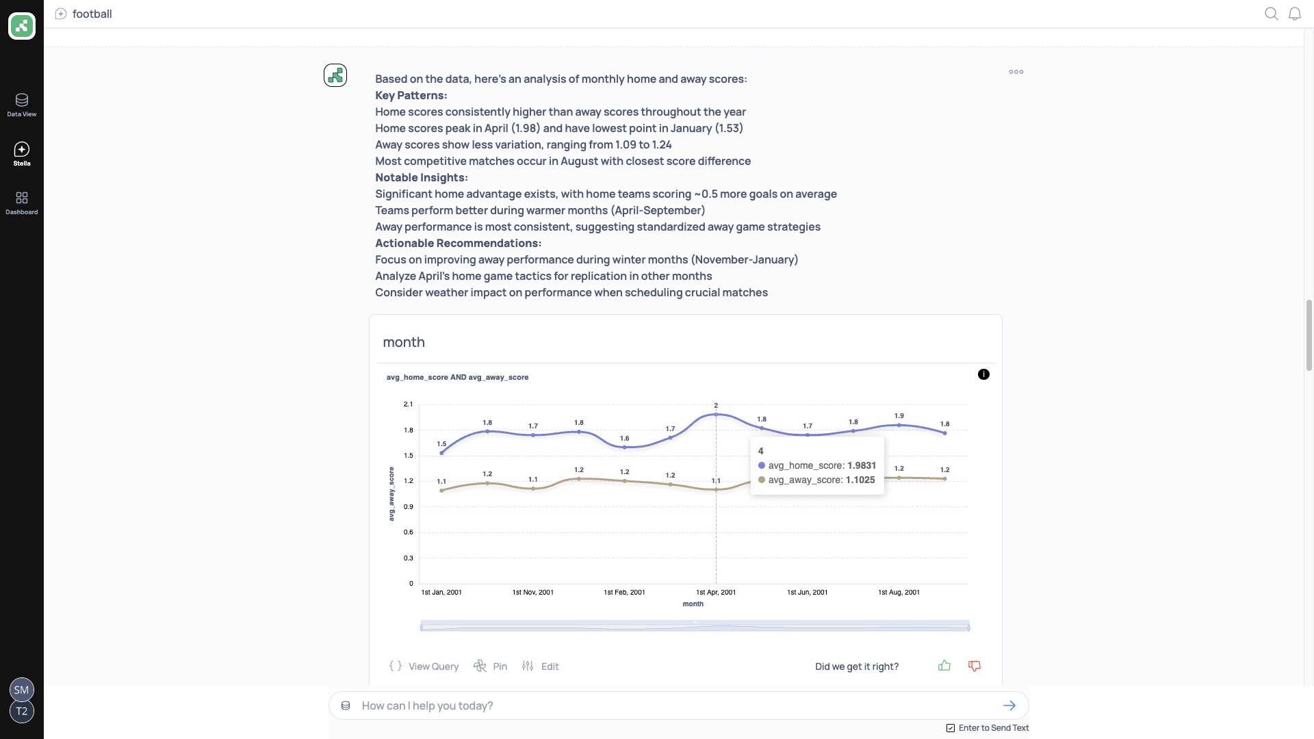Click the new chat icon beside football
The width and height of the screenshot is (1314, 739).
(61, 14)
